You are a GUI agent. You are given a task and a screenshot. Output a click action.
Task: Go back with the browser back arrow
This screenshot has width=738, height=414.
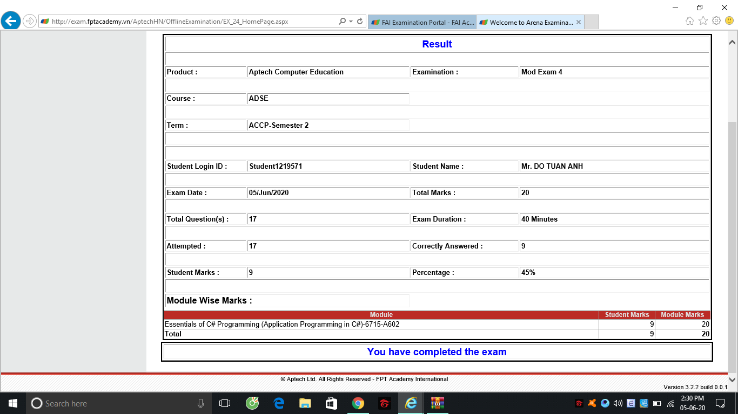pyautogui.click(x=11, y=22)
